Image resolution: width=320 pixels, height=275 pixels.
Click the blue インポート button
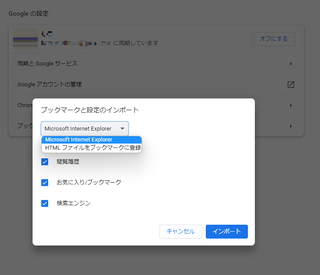tap(227, 232)
